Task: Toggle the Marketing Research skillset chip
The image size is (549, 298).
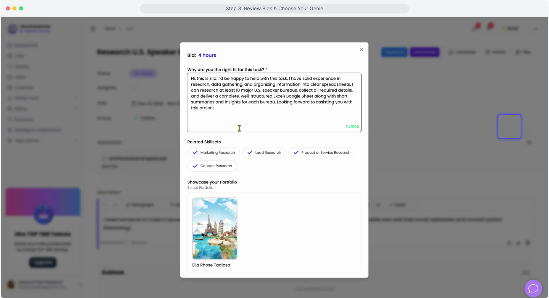Action: coord(213,153)
